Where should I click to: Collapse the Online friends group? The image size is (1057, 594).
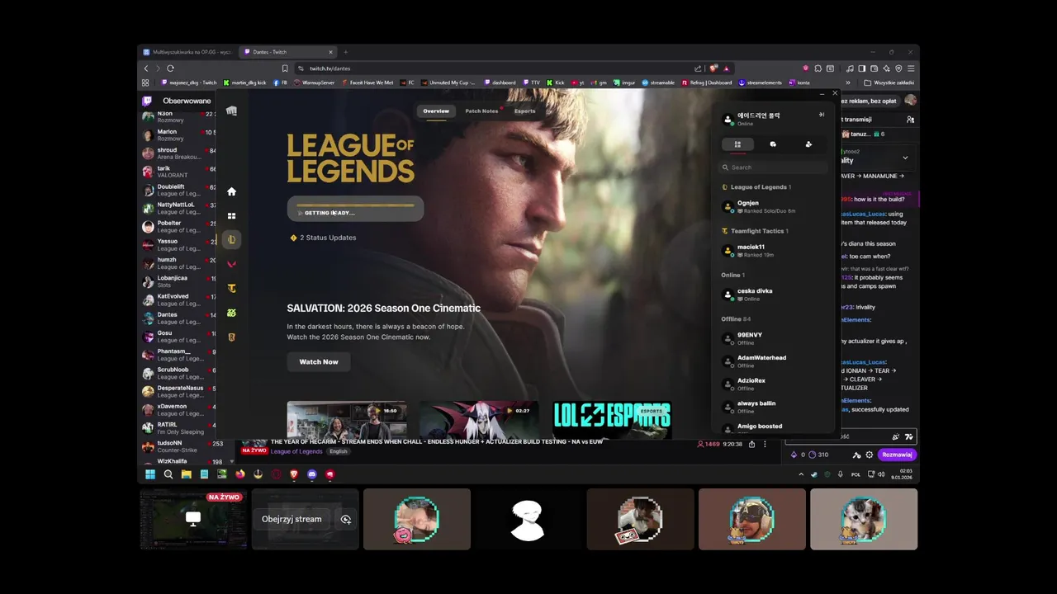click(x=732, y=275)
